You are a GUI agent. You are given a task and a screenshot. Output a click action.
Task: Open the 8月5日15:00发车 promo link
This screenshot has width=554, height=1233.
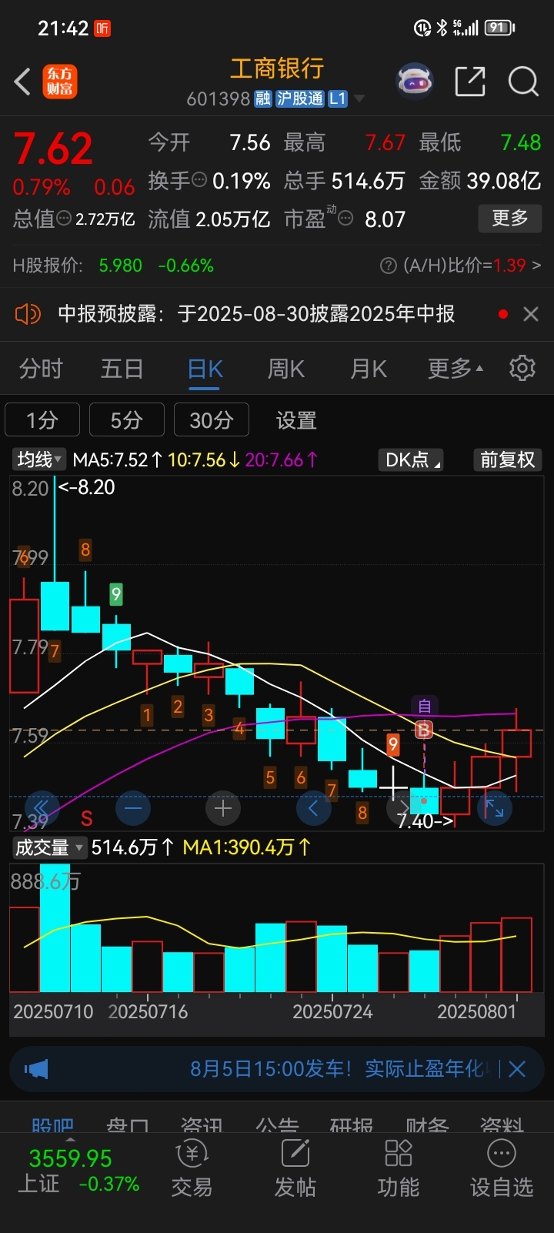339,1068
